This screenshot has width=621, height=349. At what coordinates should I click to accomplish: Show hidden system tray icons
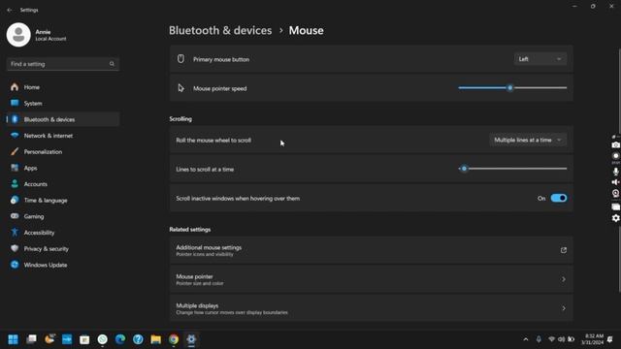pos(526,339)
